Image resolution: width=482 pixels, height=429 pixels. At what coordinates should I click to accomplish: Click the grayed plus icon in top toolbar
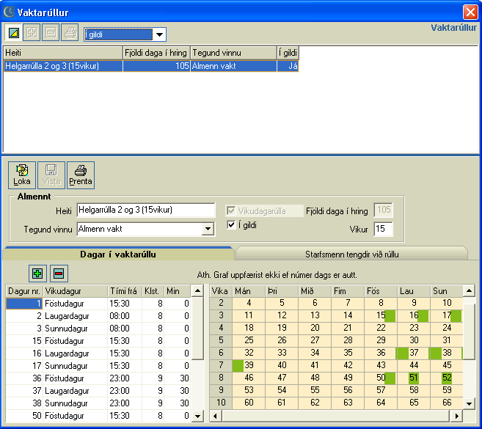(32, 34)
